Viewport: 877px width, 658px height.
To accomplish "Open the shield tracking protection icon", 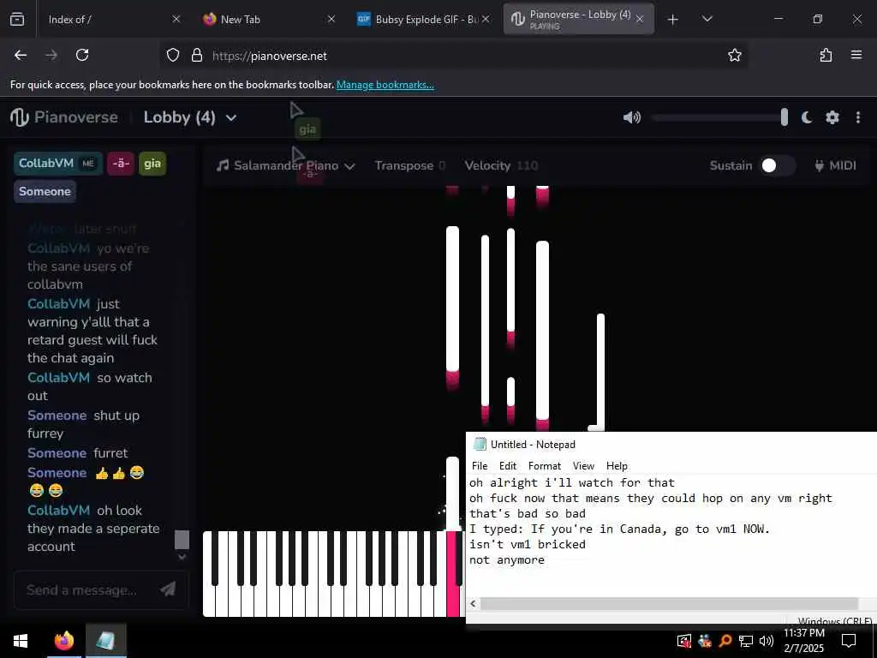I will [x=173, y=55].
